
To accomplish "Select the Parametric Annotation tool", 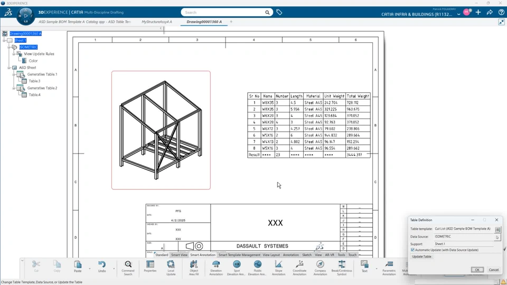I will [x=389, y=268].
